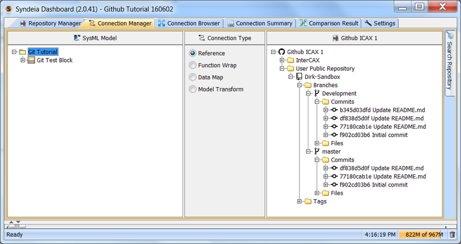
Task: Collapse the Branches folder
Action: pyautogui.click(x=299, y=85)
